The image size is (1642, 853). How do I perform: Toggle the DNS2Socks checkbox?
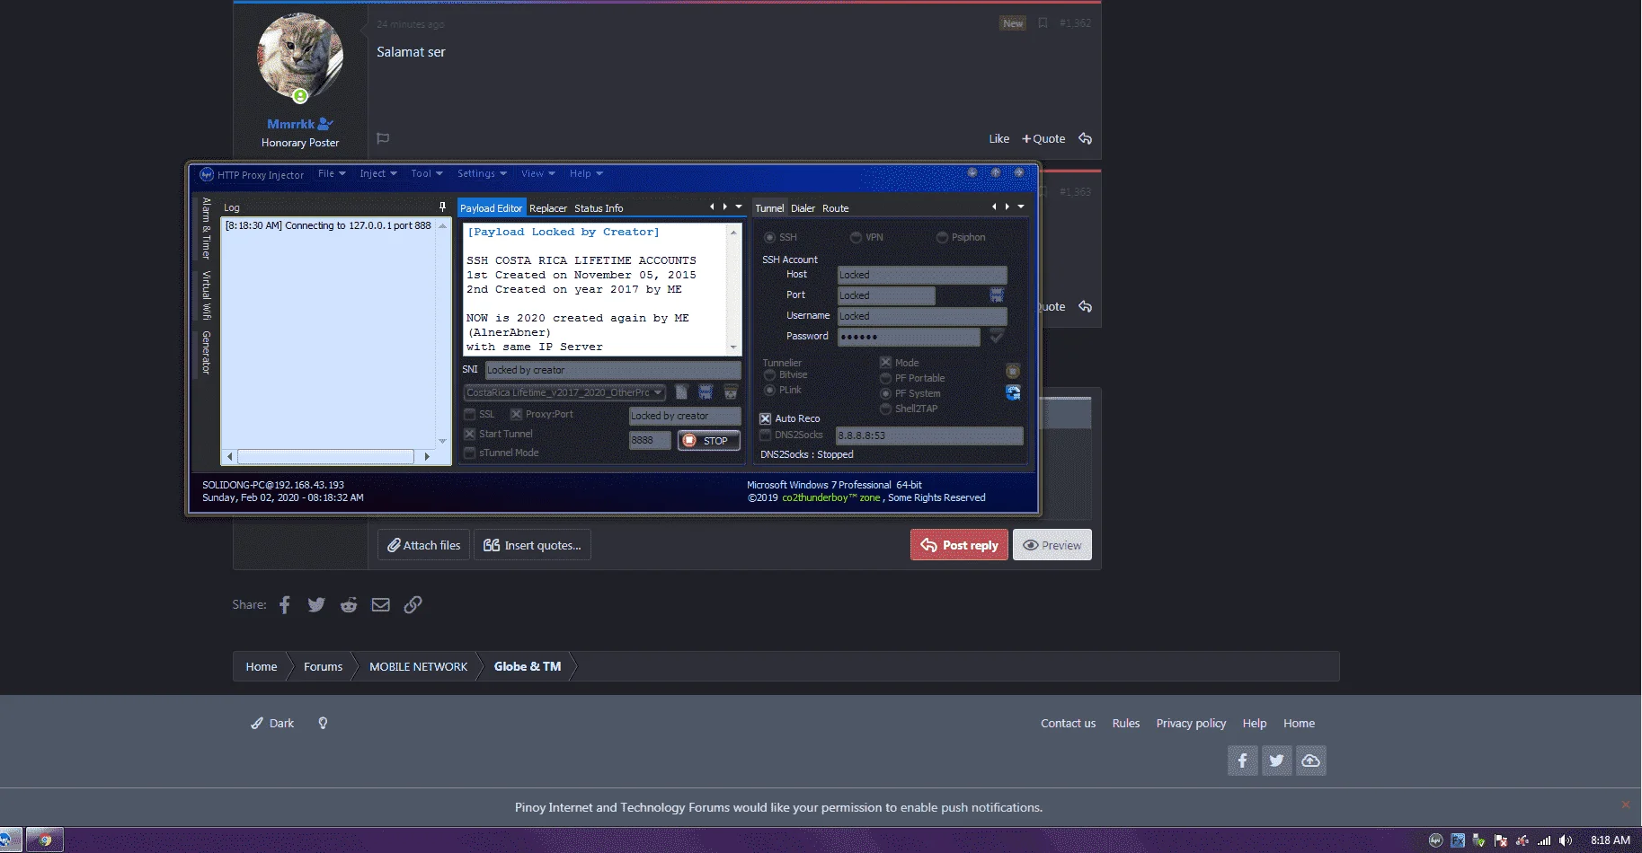(x=766, y=435)
